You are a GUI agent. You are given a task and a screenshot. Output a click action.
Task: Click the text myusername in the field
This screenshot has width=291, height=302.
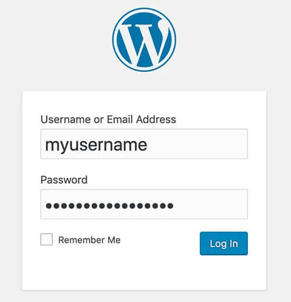pyautogui.click(x=96, y=145)
